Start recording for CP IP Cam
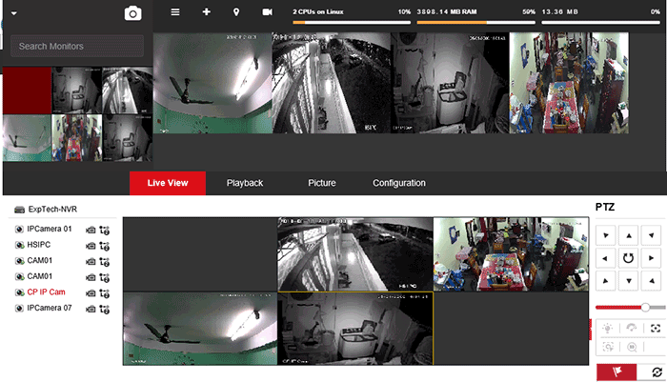 coord(91,293)
